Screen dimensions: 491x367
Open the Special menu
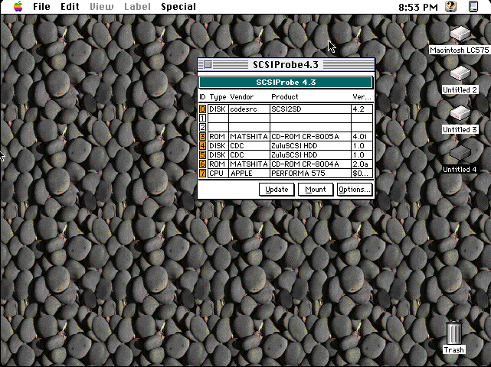click(178, 7)
